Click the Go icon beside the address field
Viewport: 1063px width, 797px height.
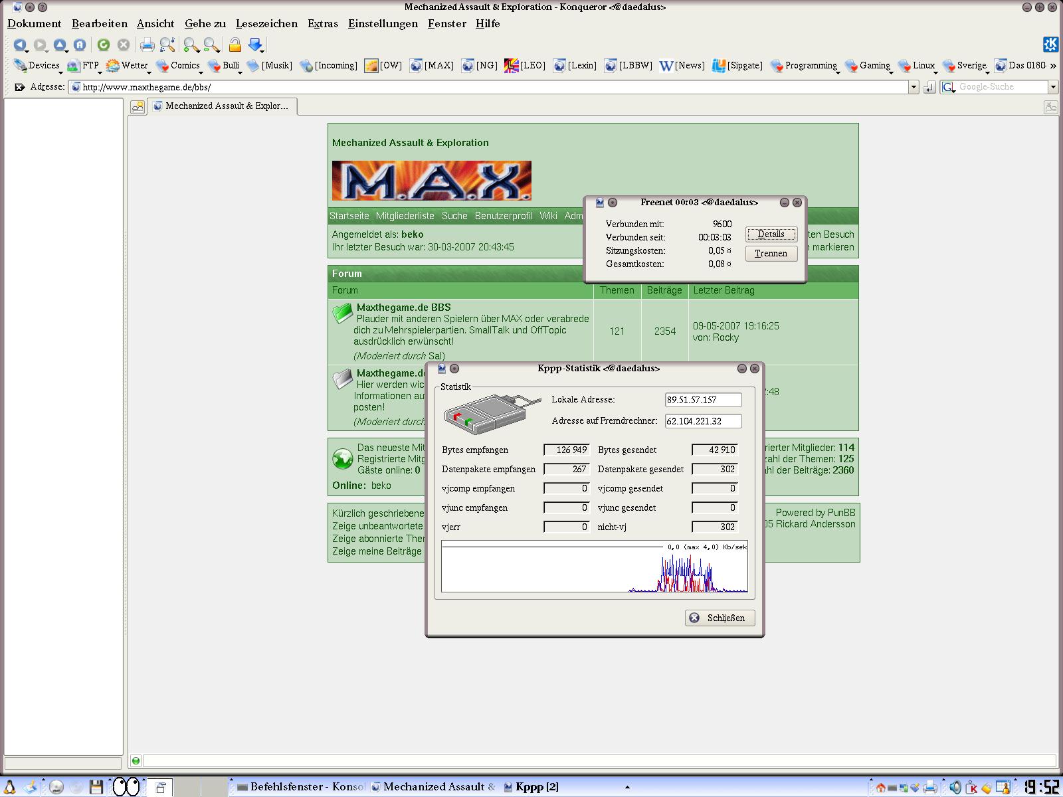click(929, 87)
